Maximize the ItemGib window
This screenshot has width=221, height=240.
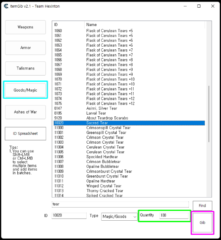199,6
